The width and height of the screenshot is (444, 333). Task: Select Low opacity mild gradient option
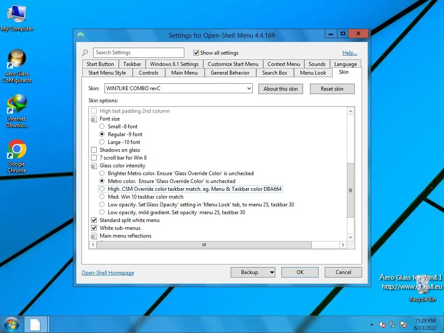tap(102, 212)
